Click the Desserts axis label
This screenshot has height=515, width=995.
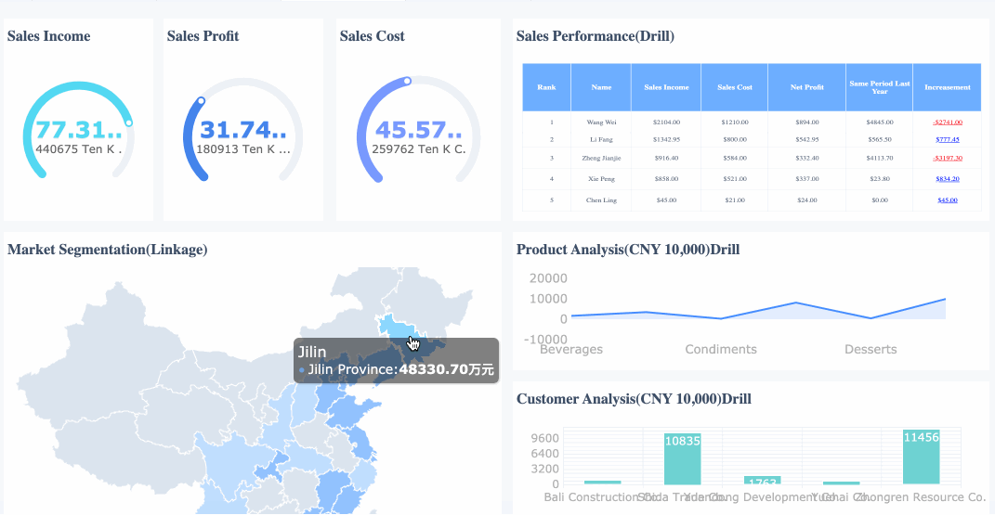[871, 350]
